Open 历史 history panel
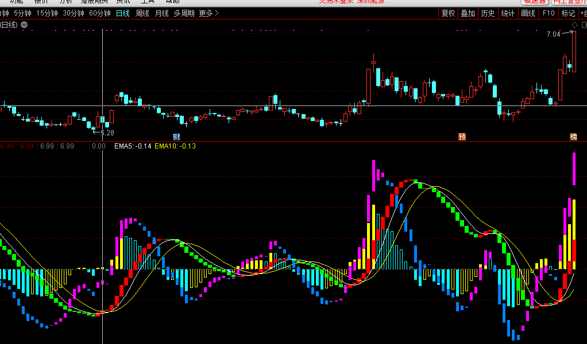The image size is (587, 344). click(x=488, y=13)
